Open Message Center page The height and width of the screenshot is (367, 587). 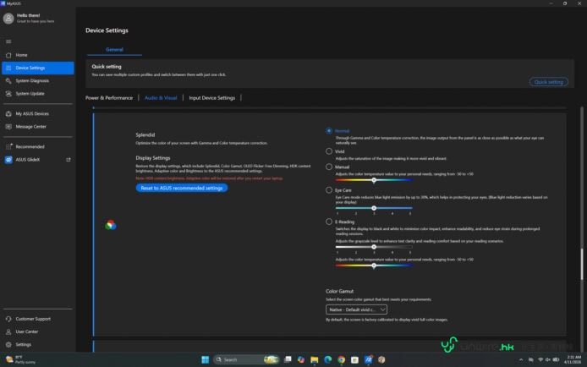(x=38, y=127)
